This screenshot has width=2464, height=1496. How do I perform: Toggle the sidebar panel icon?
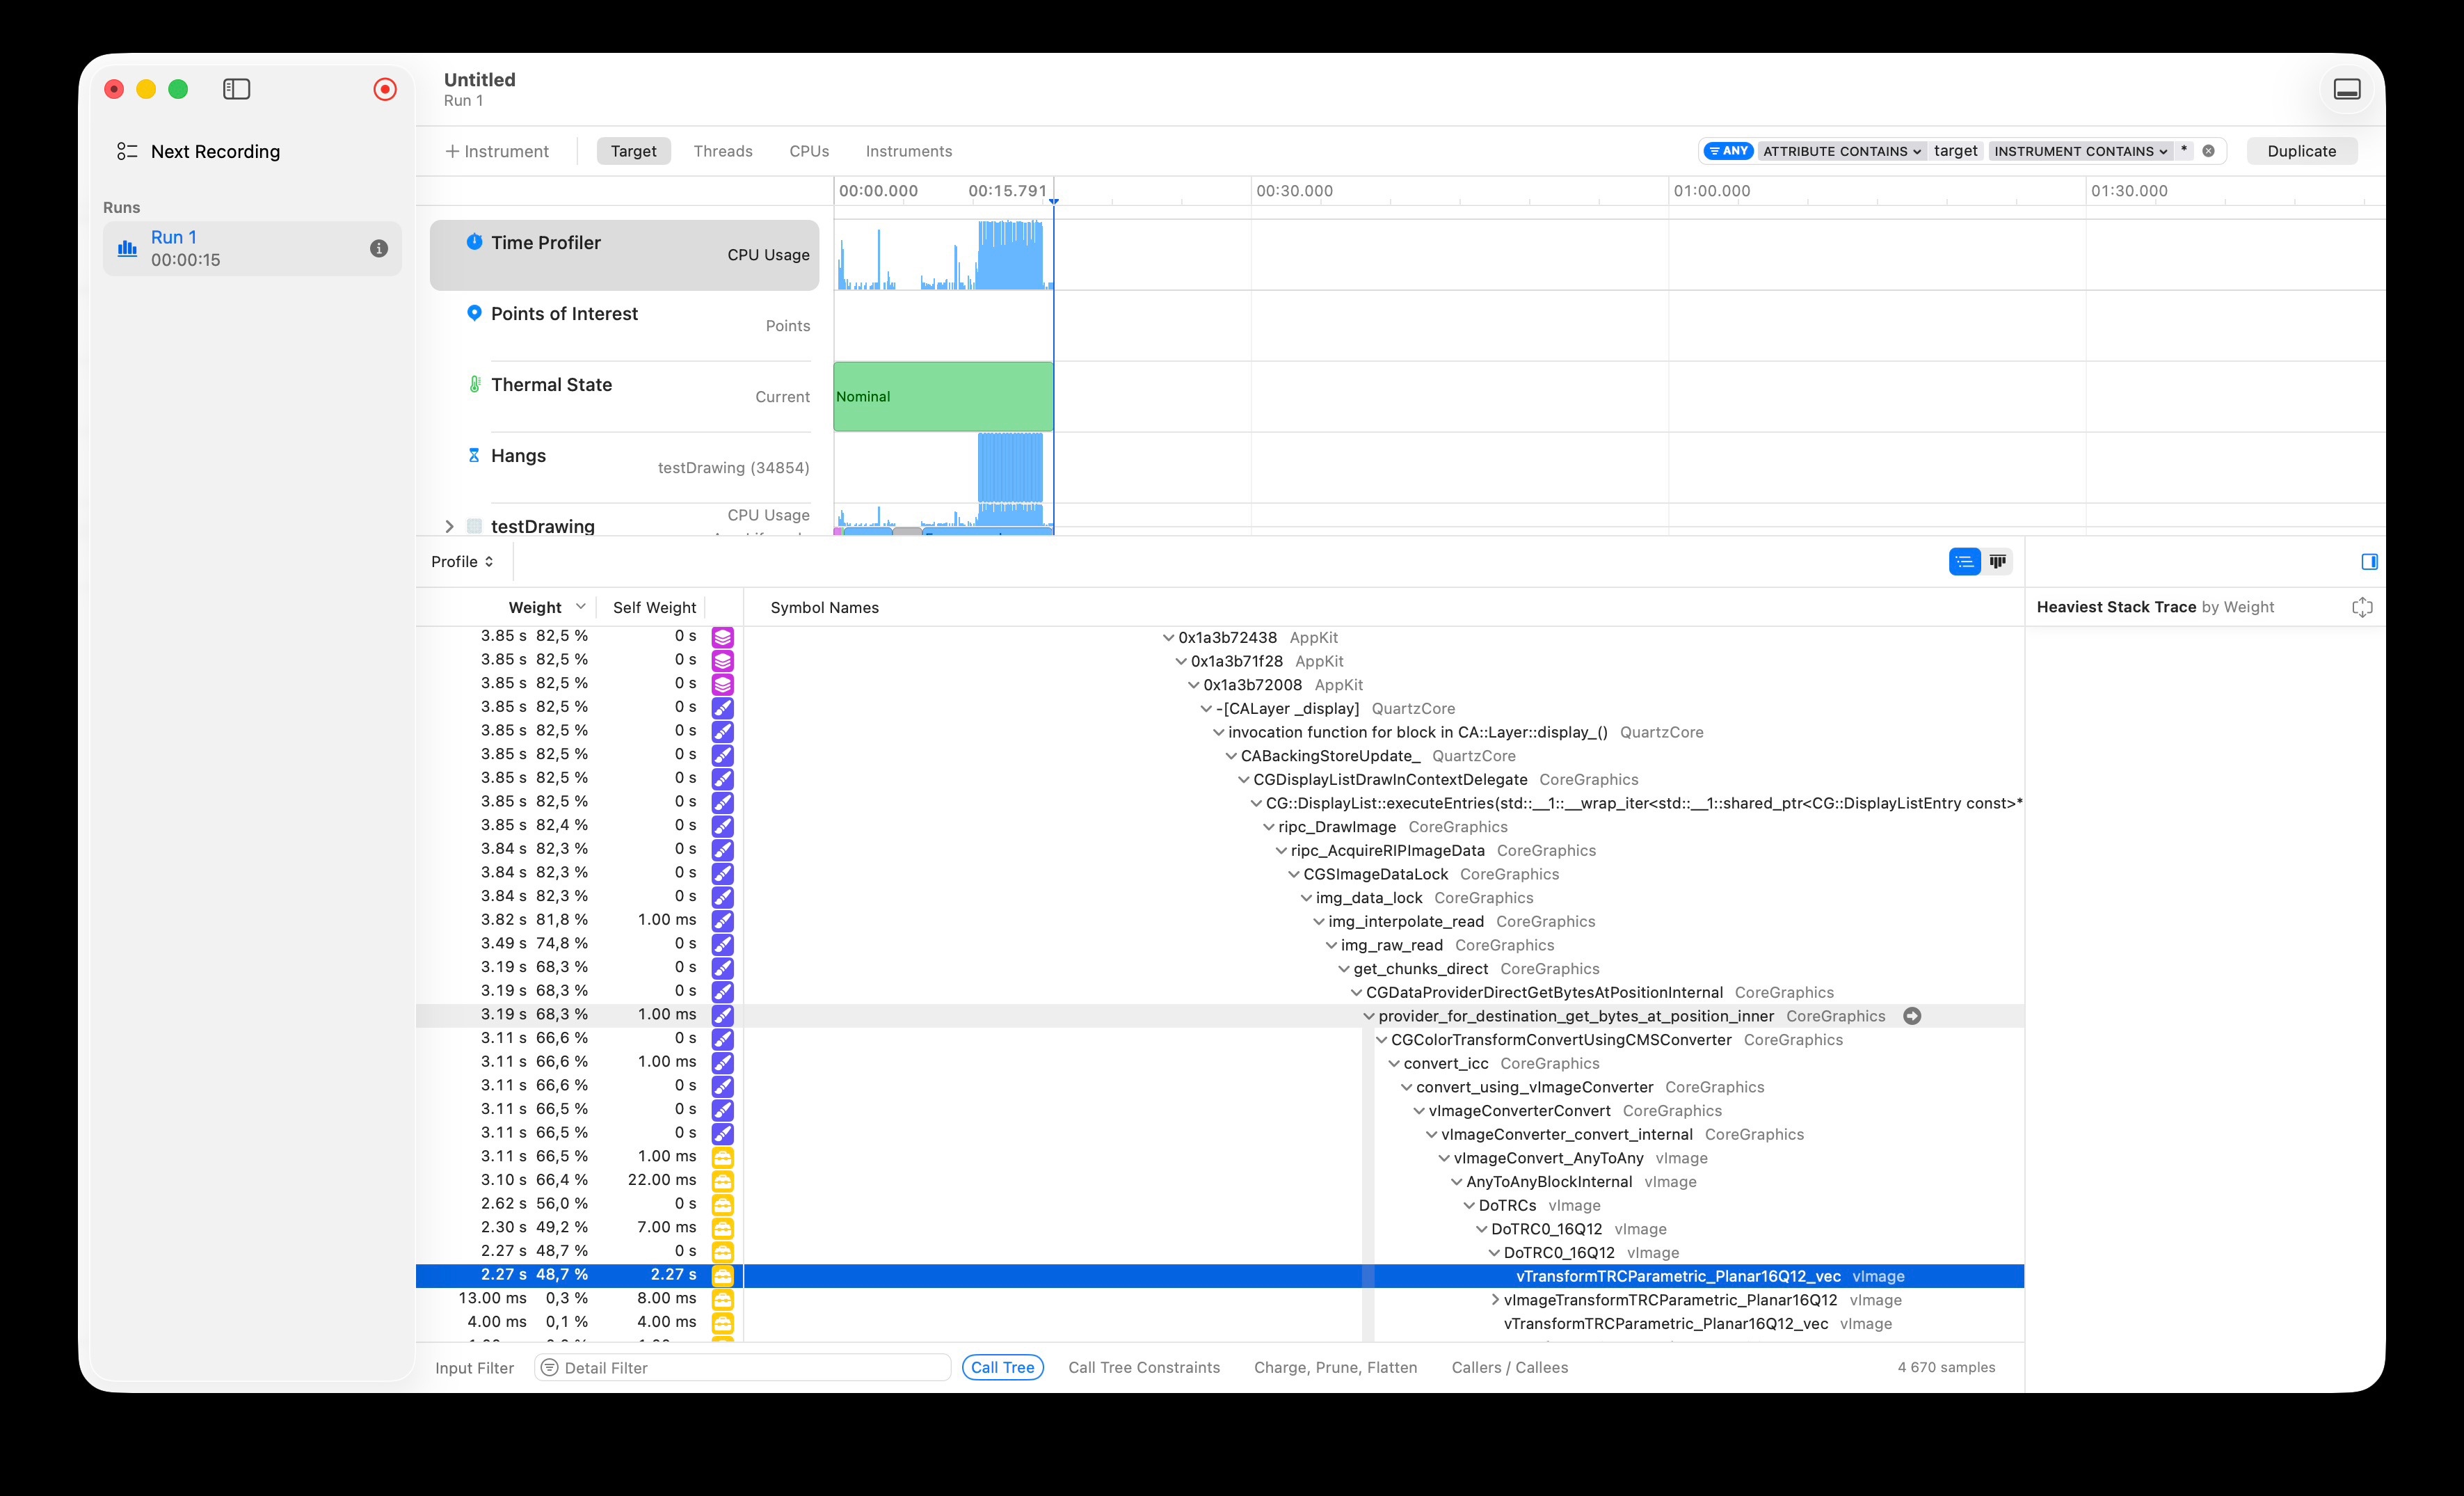click(236, 89)
